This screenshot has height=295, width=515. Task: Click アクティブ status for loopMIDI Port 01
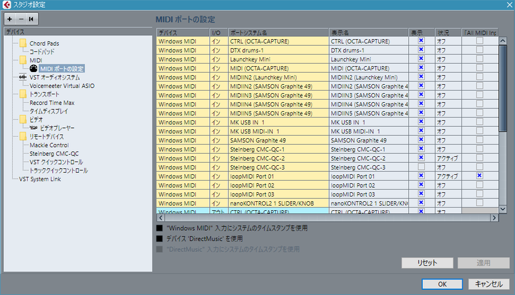[x=448, y=176]
